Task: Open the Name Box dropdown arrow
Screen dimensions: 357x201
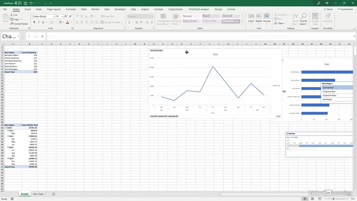Action: pos(18,36)
